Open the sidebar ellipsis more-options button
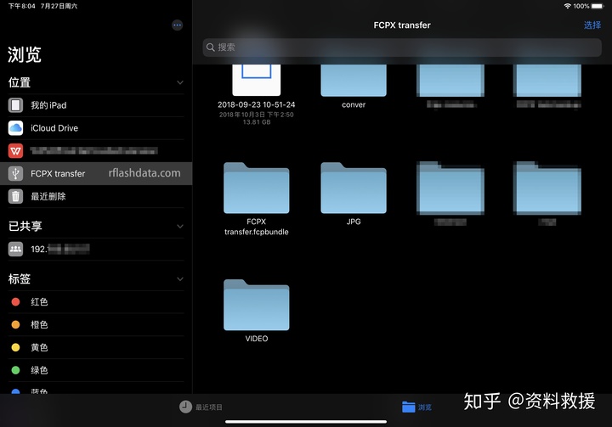 click(177, 25)
